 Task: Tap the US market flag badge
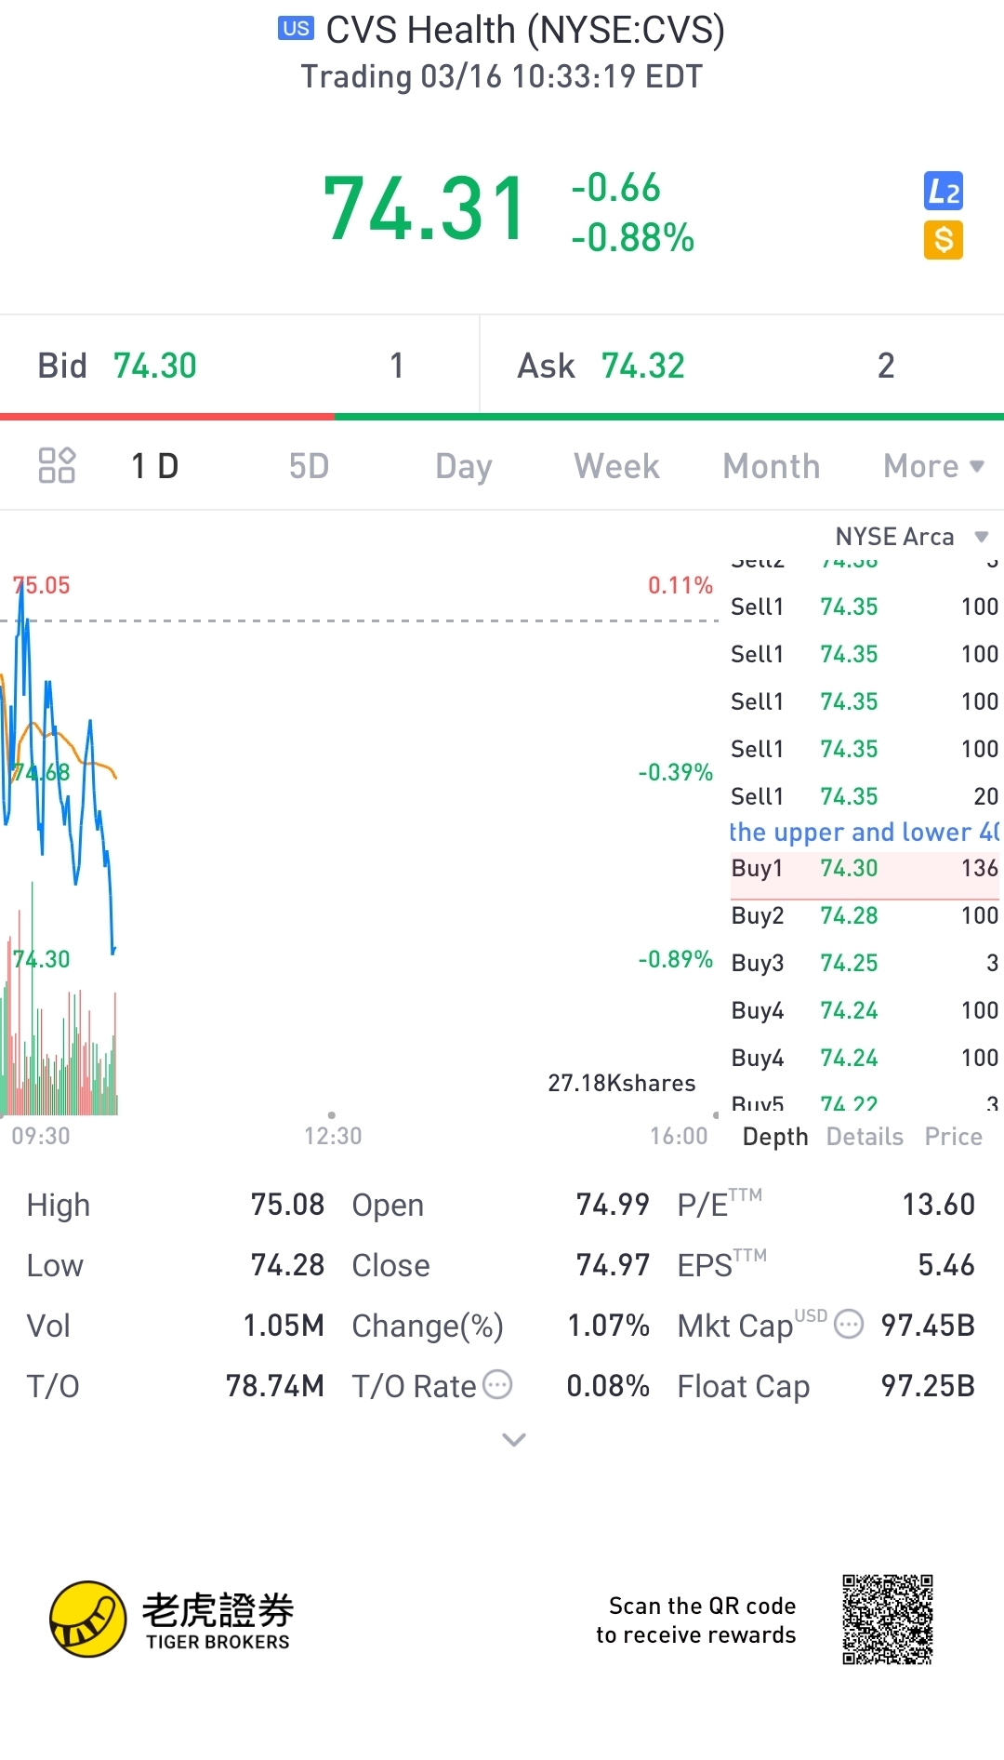[296, 29]
